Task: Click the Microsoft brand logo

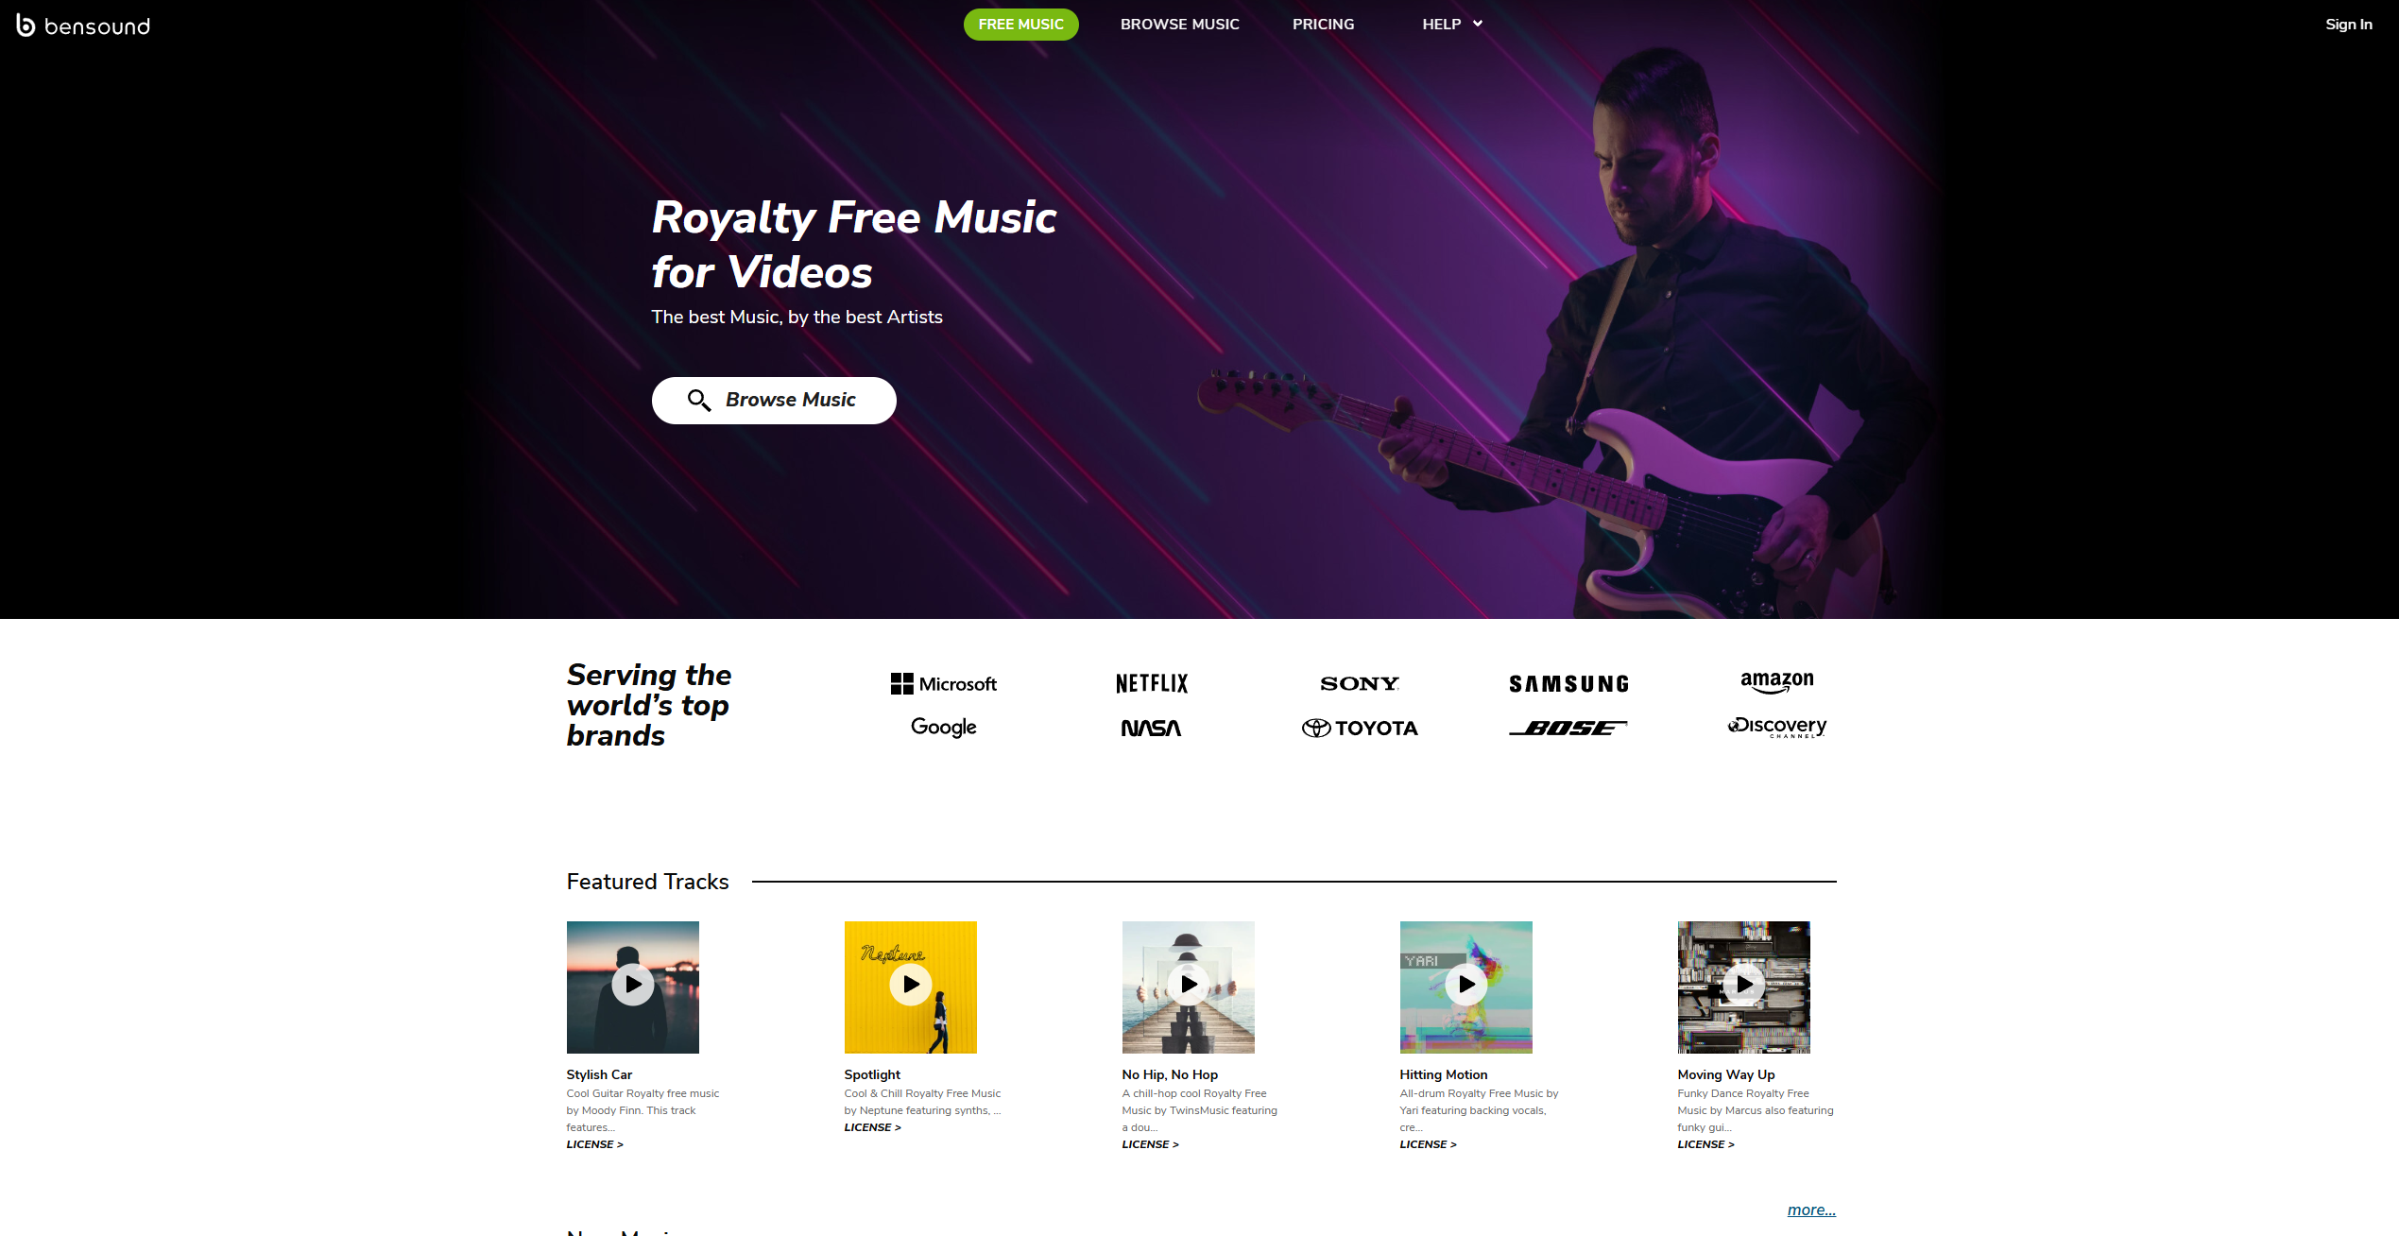Action: (944, 684)
